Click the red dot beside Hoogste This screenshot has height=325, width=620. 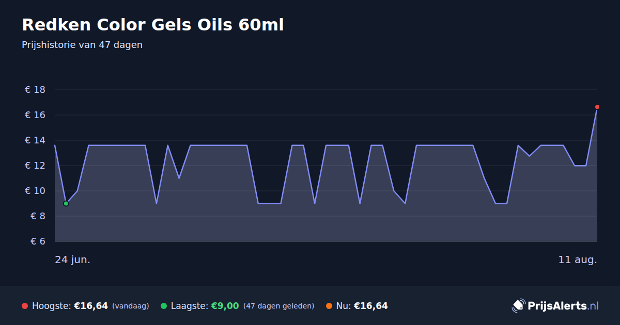pyautogui.click(x=25, y=306)
